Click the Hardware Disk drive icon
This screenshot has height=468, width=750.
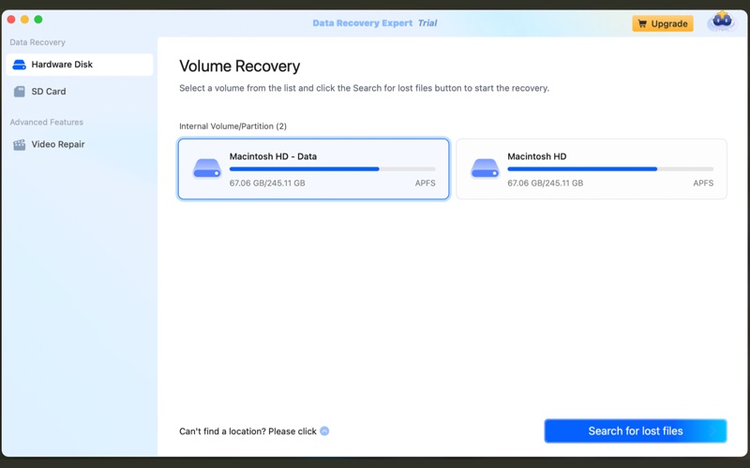[19, 65]
